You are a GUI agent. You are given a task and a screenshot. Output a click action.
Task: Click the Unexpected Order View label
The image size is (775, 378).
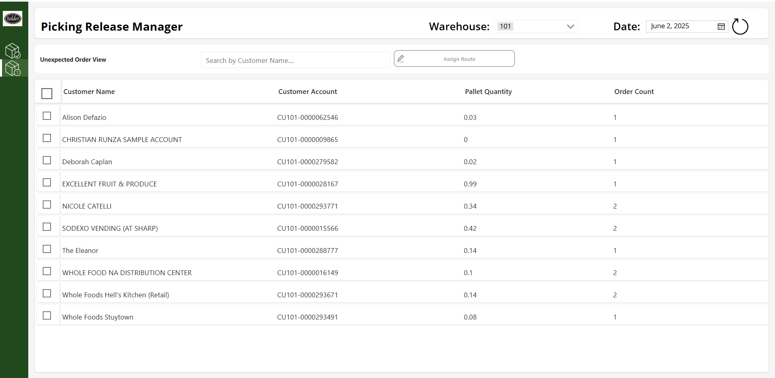point(73,60)
